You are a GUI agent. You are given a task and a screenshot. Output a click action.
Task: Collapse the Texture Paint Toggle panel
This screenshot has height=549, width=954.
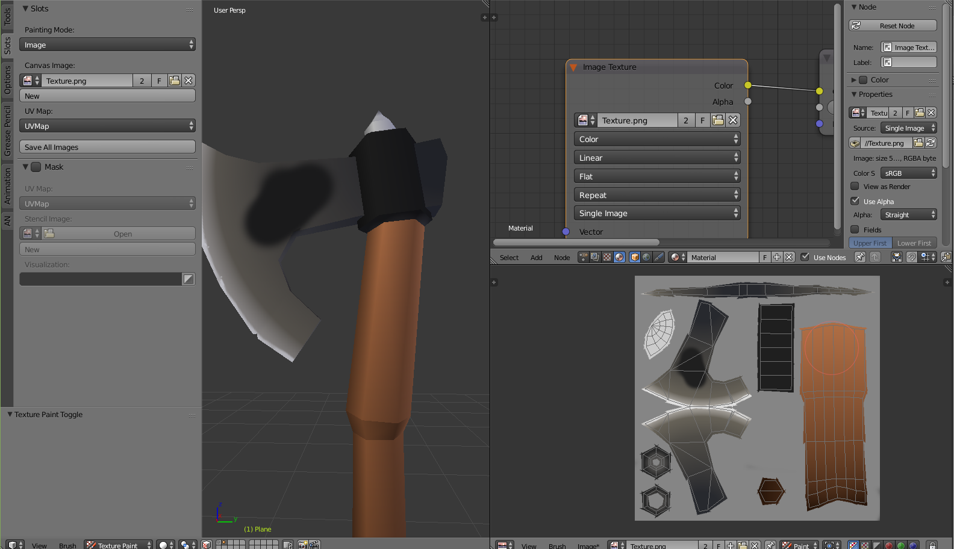coord(10,414)
